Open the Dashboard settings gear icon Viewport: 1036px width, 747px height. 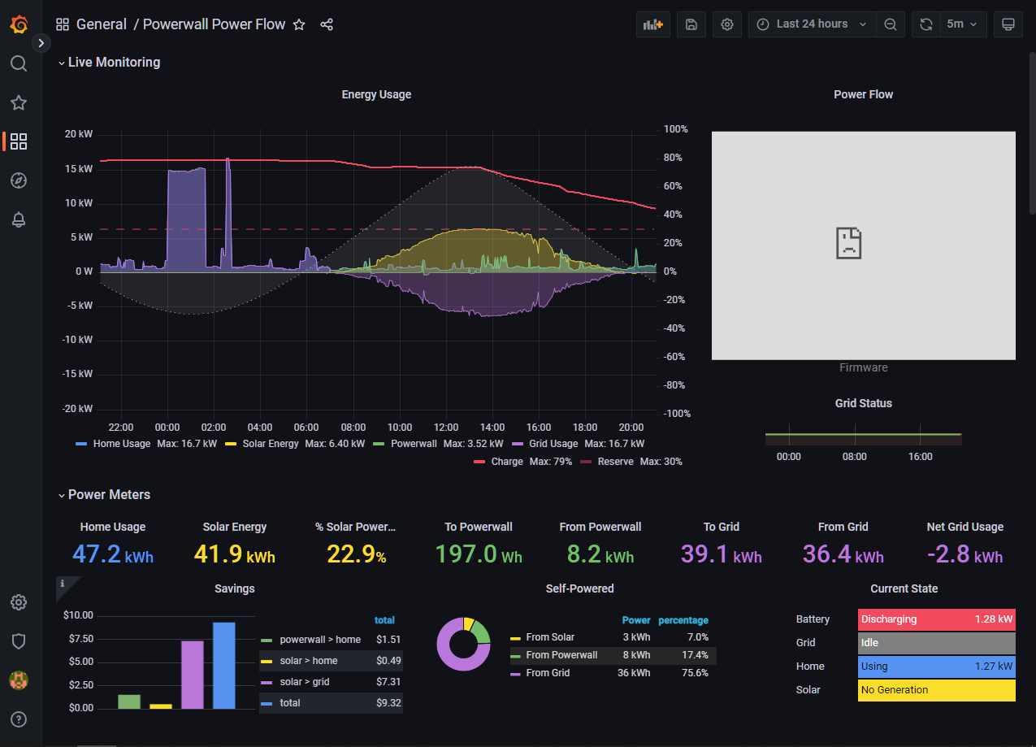(x=727, y=24)
